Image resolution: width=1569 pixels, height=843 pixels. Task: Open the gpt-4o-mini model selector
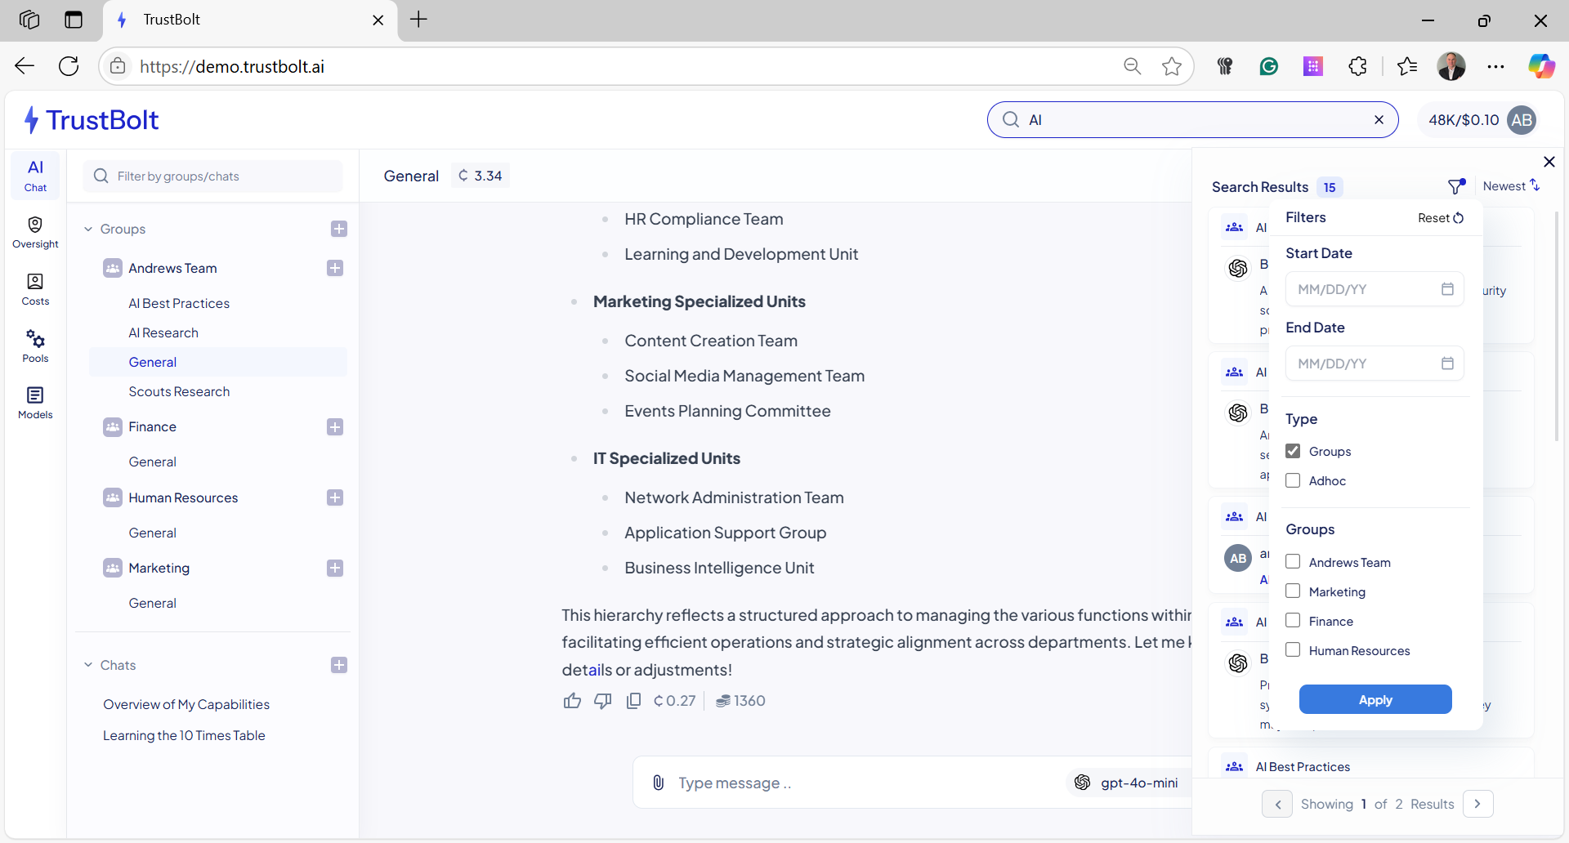[x=1128, y=783]
